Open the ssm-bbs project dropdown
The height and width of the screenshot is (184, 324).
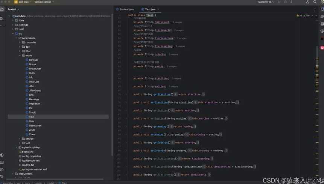point(25,2)
